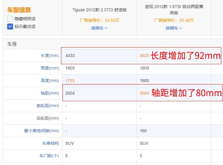Open 换辆车 dropdown under 途观 1.8TSI
The height and width of the screenshot is (165, 223).
pyautogui.click(x=174, y=28)
